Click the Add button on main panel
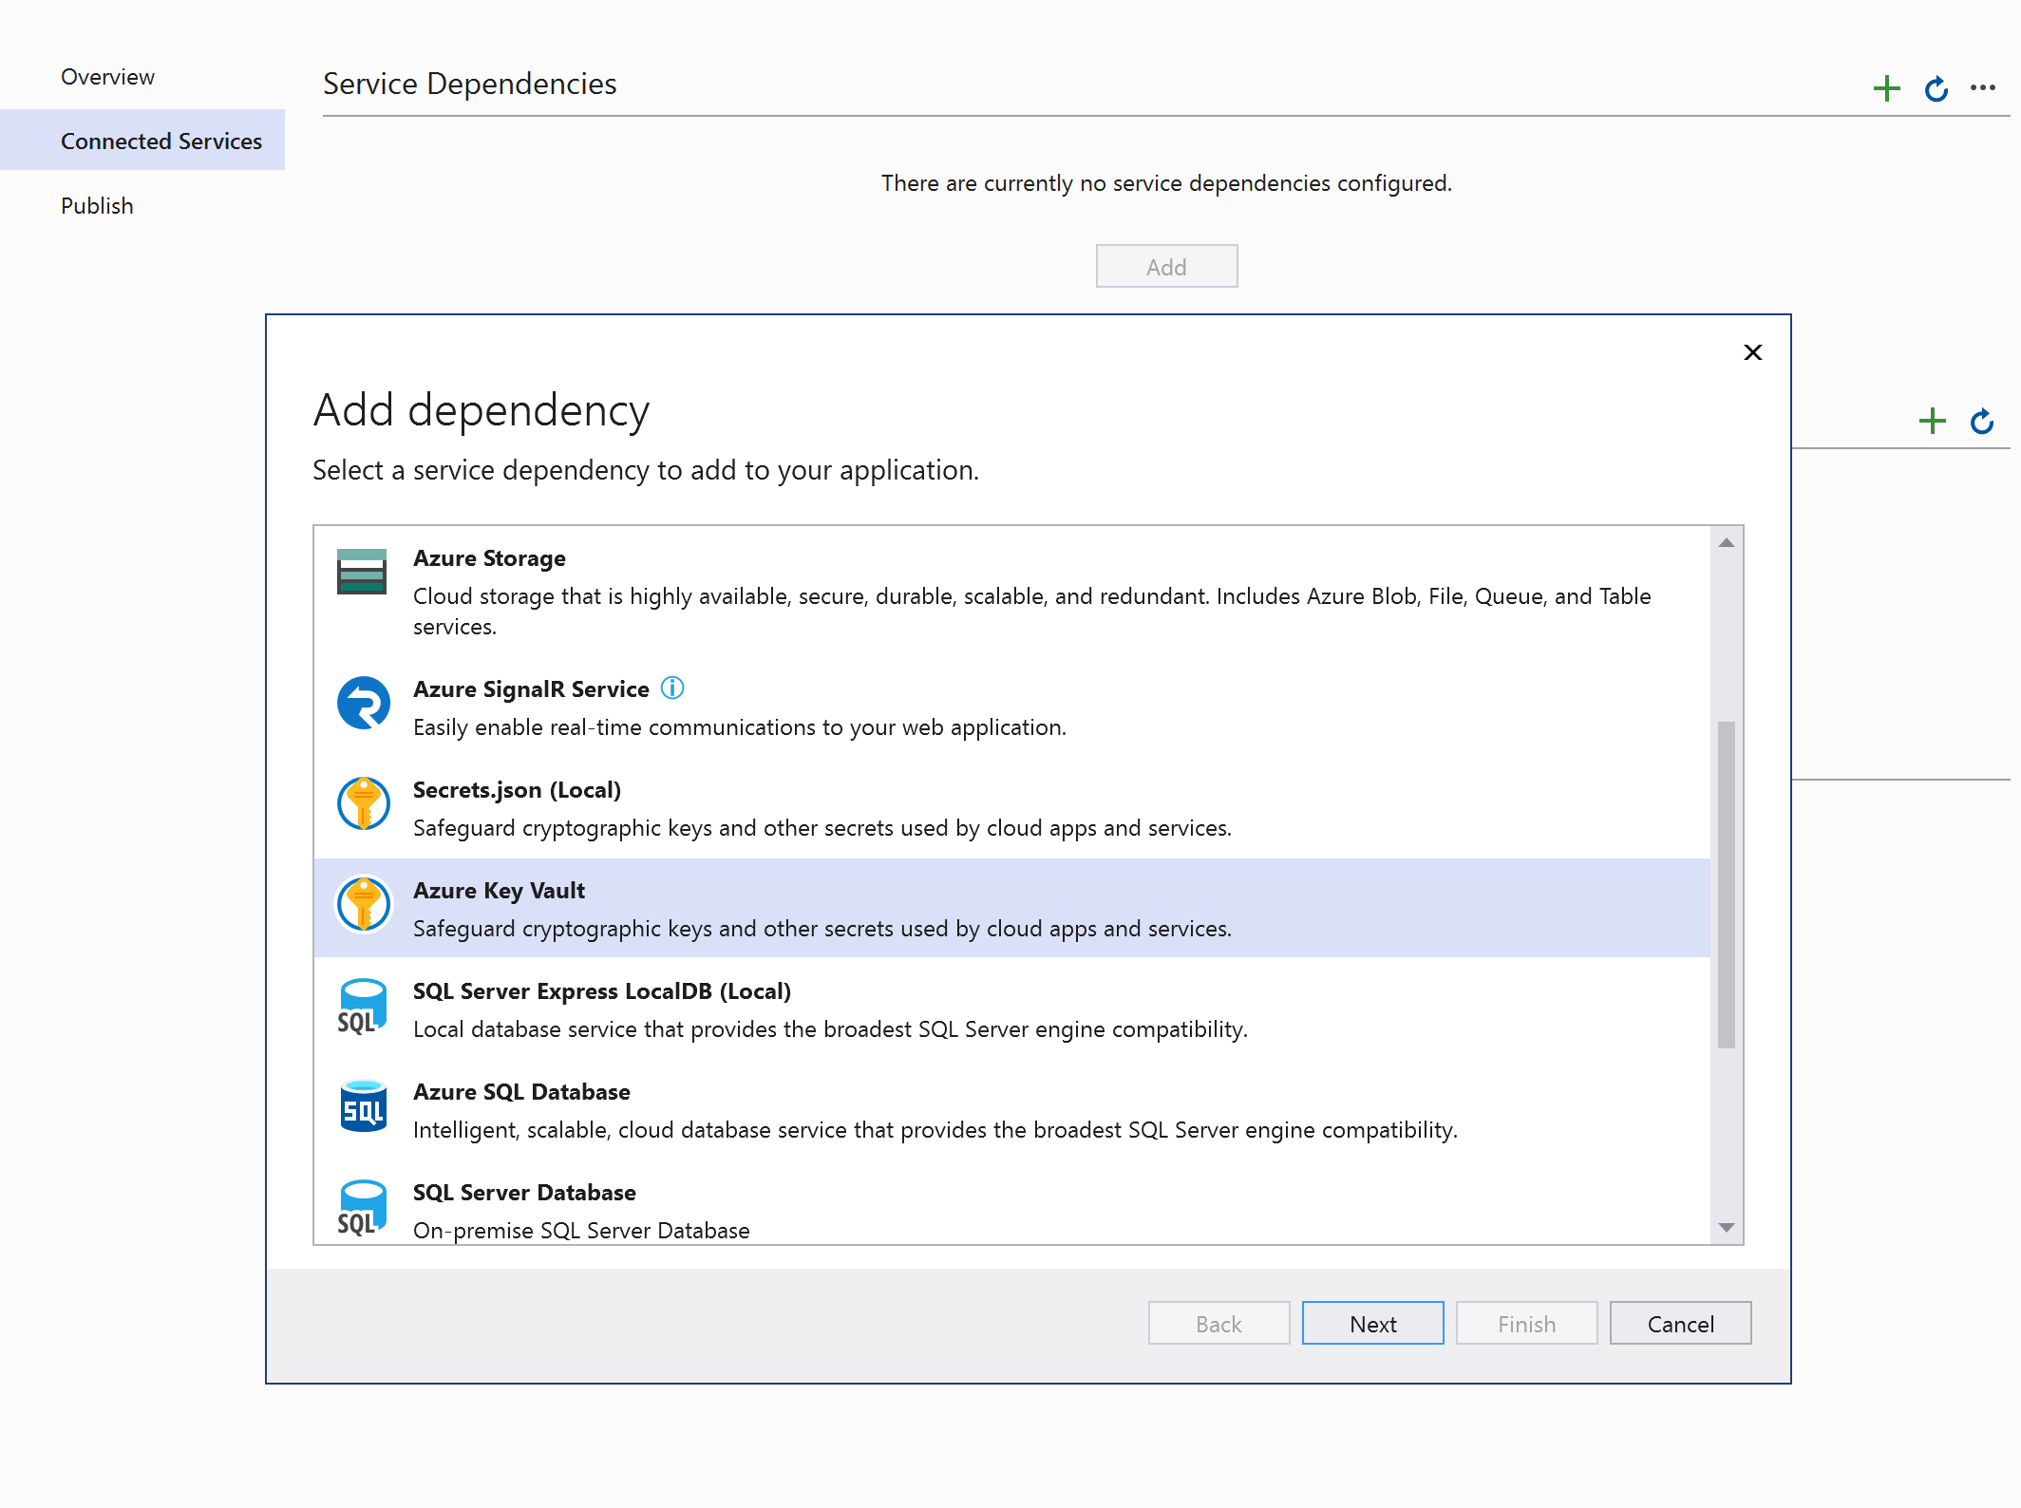 point(1167,266)
